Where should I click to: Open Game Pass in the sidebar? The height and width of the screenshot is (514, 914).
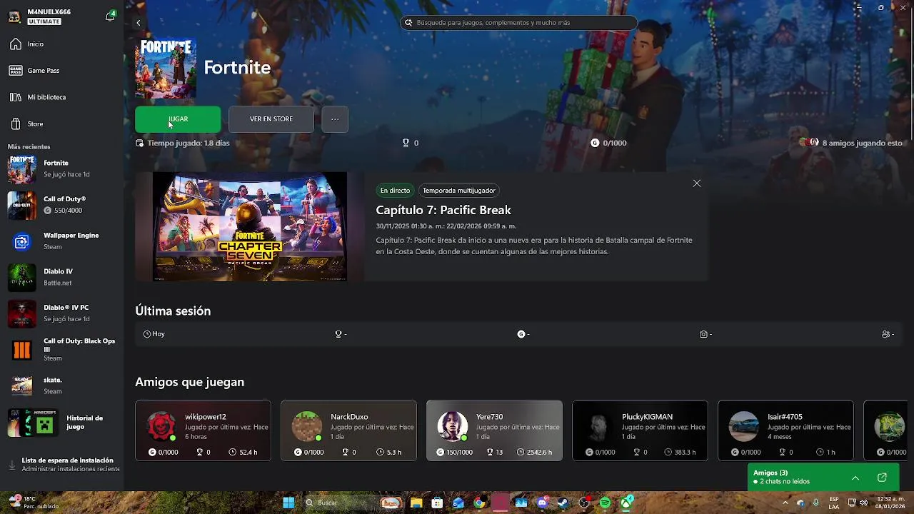(61, 71)
